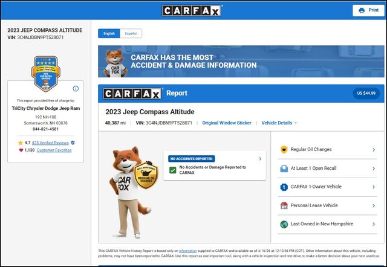
Task: Click the CARFAX 1-Owner badge icon
Action: coord(283,187)
